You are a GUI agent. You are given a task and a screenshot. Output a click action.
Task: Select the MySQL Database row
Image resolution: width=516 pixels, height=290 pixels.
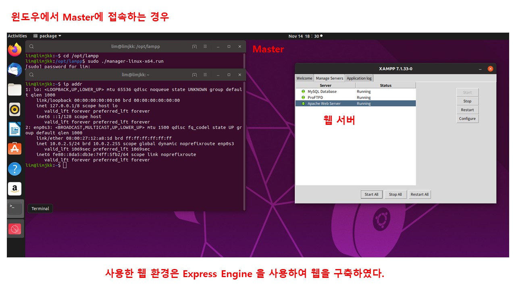click(356, 91)
